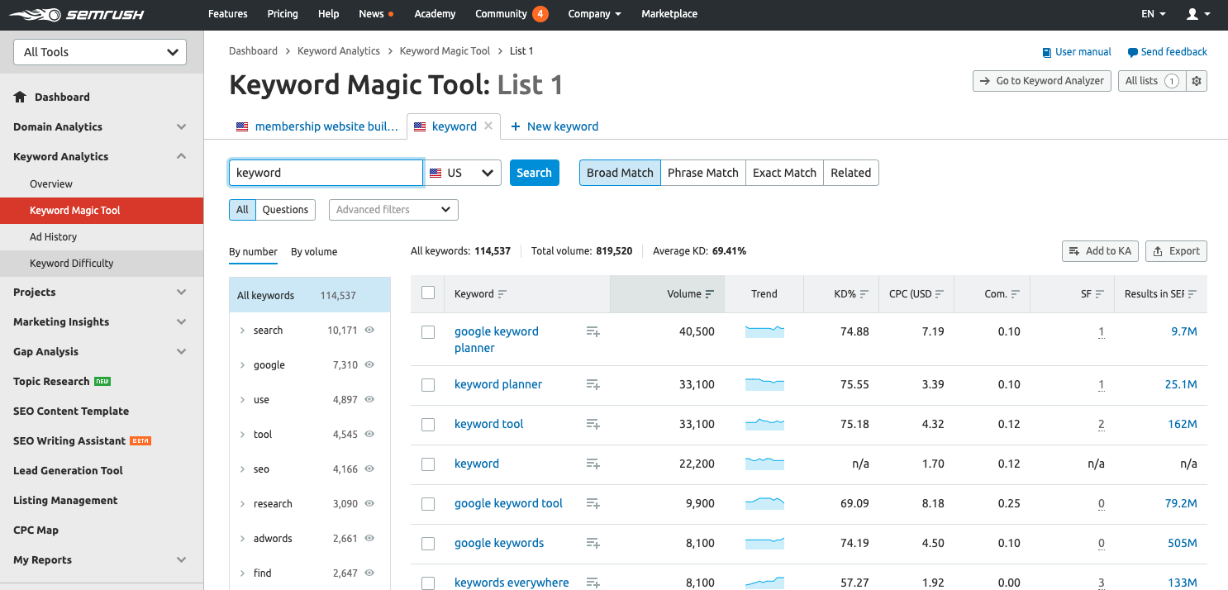1228x590 pixels.
Task: Check the box next to google keyword planner
Action: (x=427, y=331)
